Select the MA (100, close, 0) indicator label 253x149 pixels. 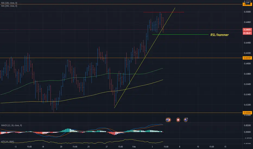click(x=9, y=3)
